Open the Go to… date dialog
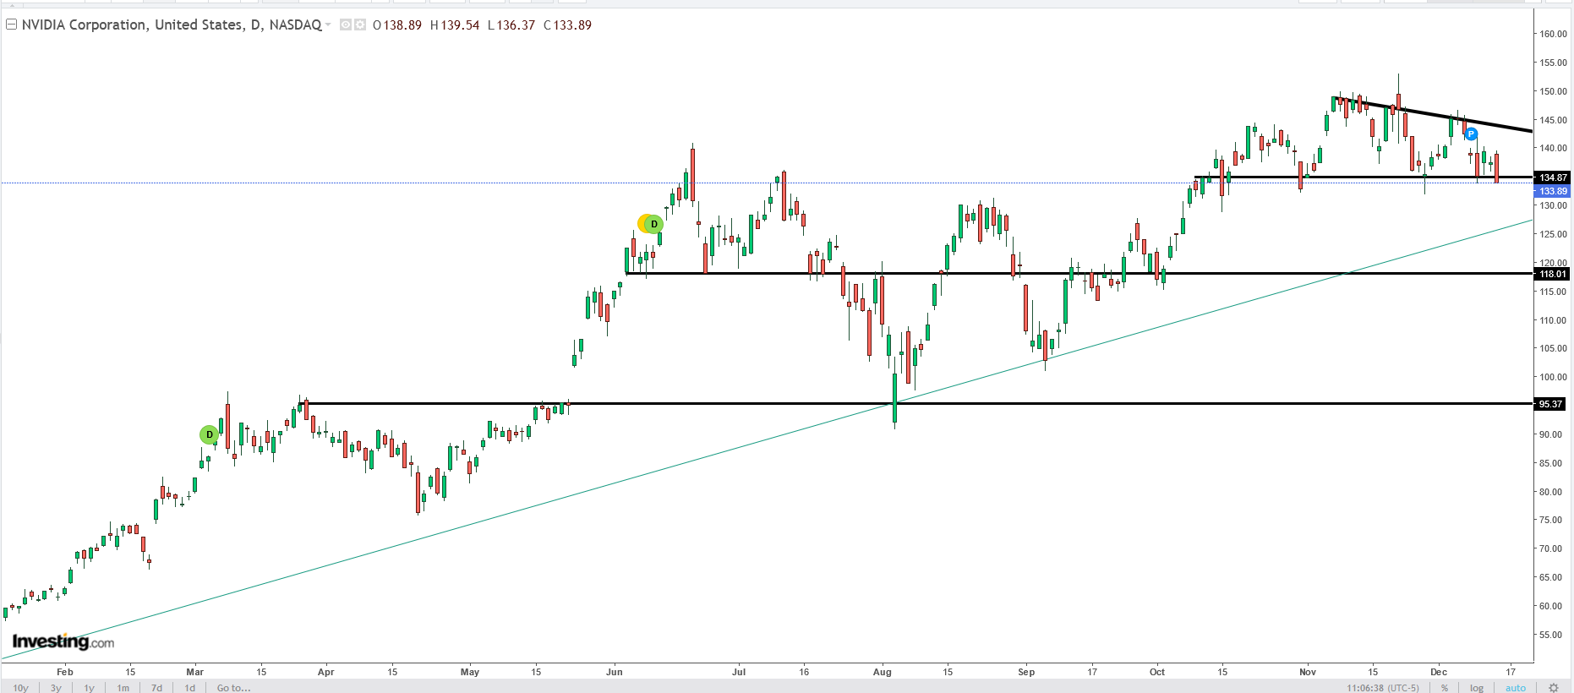The width and height of the screenshot is (1574, 693). [233, 688]
